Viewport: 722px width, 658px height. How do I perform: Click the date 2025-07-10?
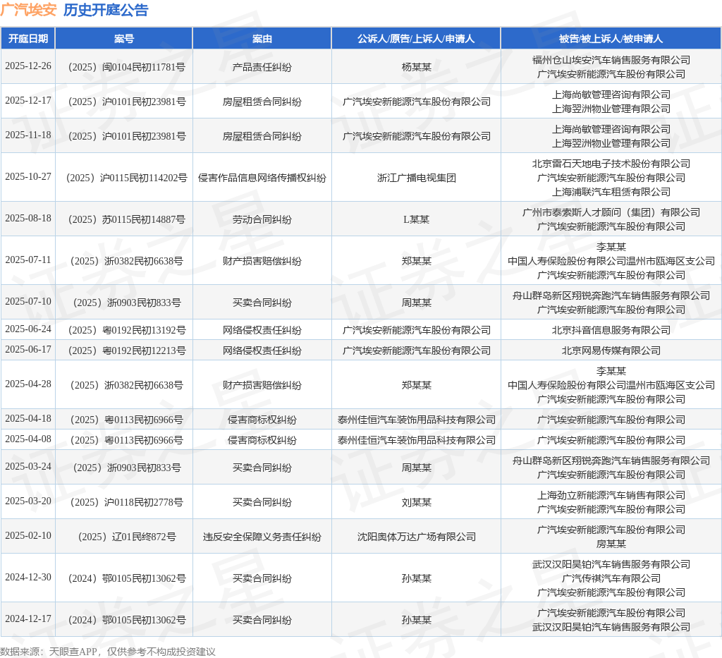[28, 301]
